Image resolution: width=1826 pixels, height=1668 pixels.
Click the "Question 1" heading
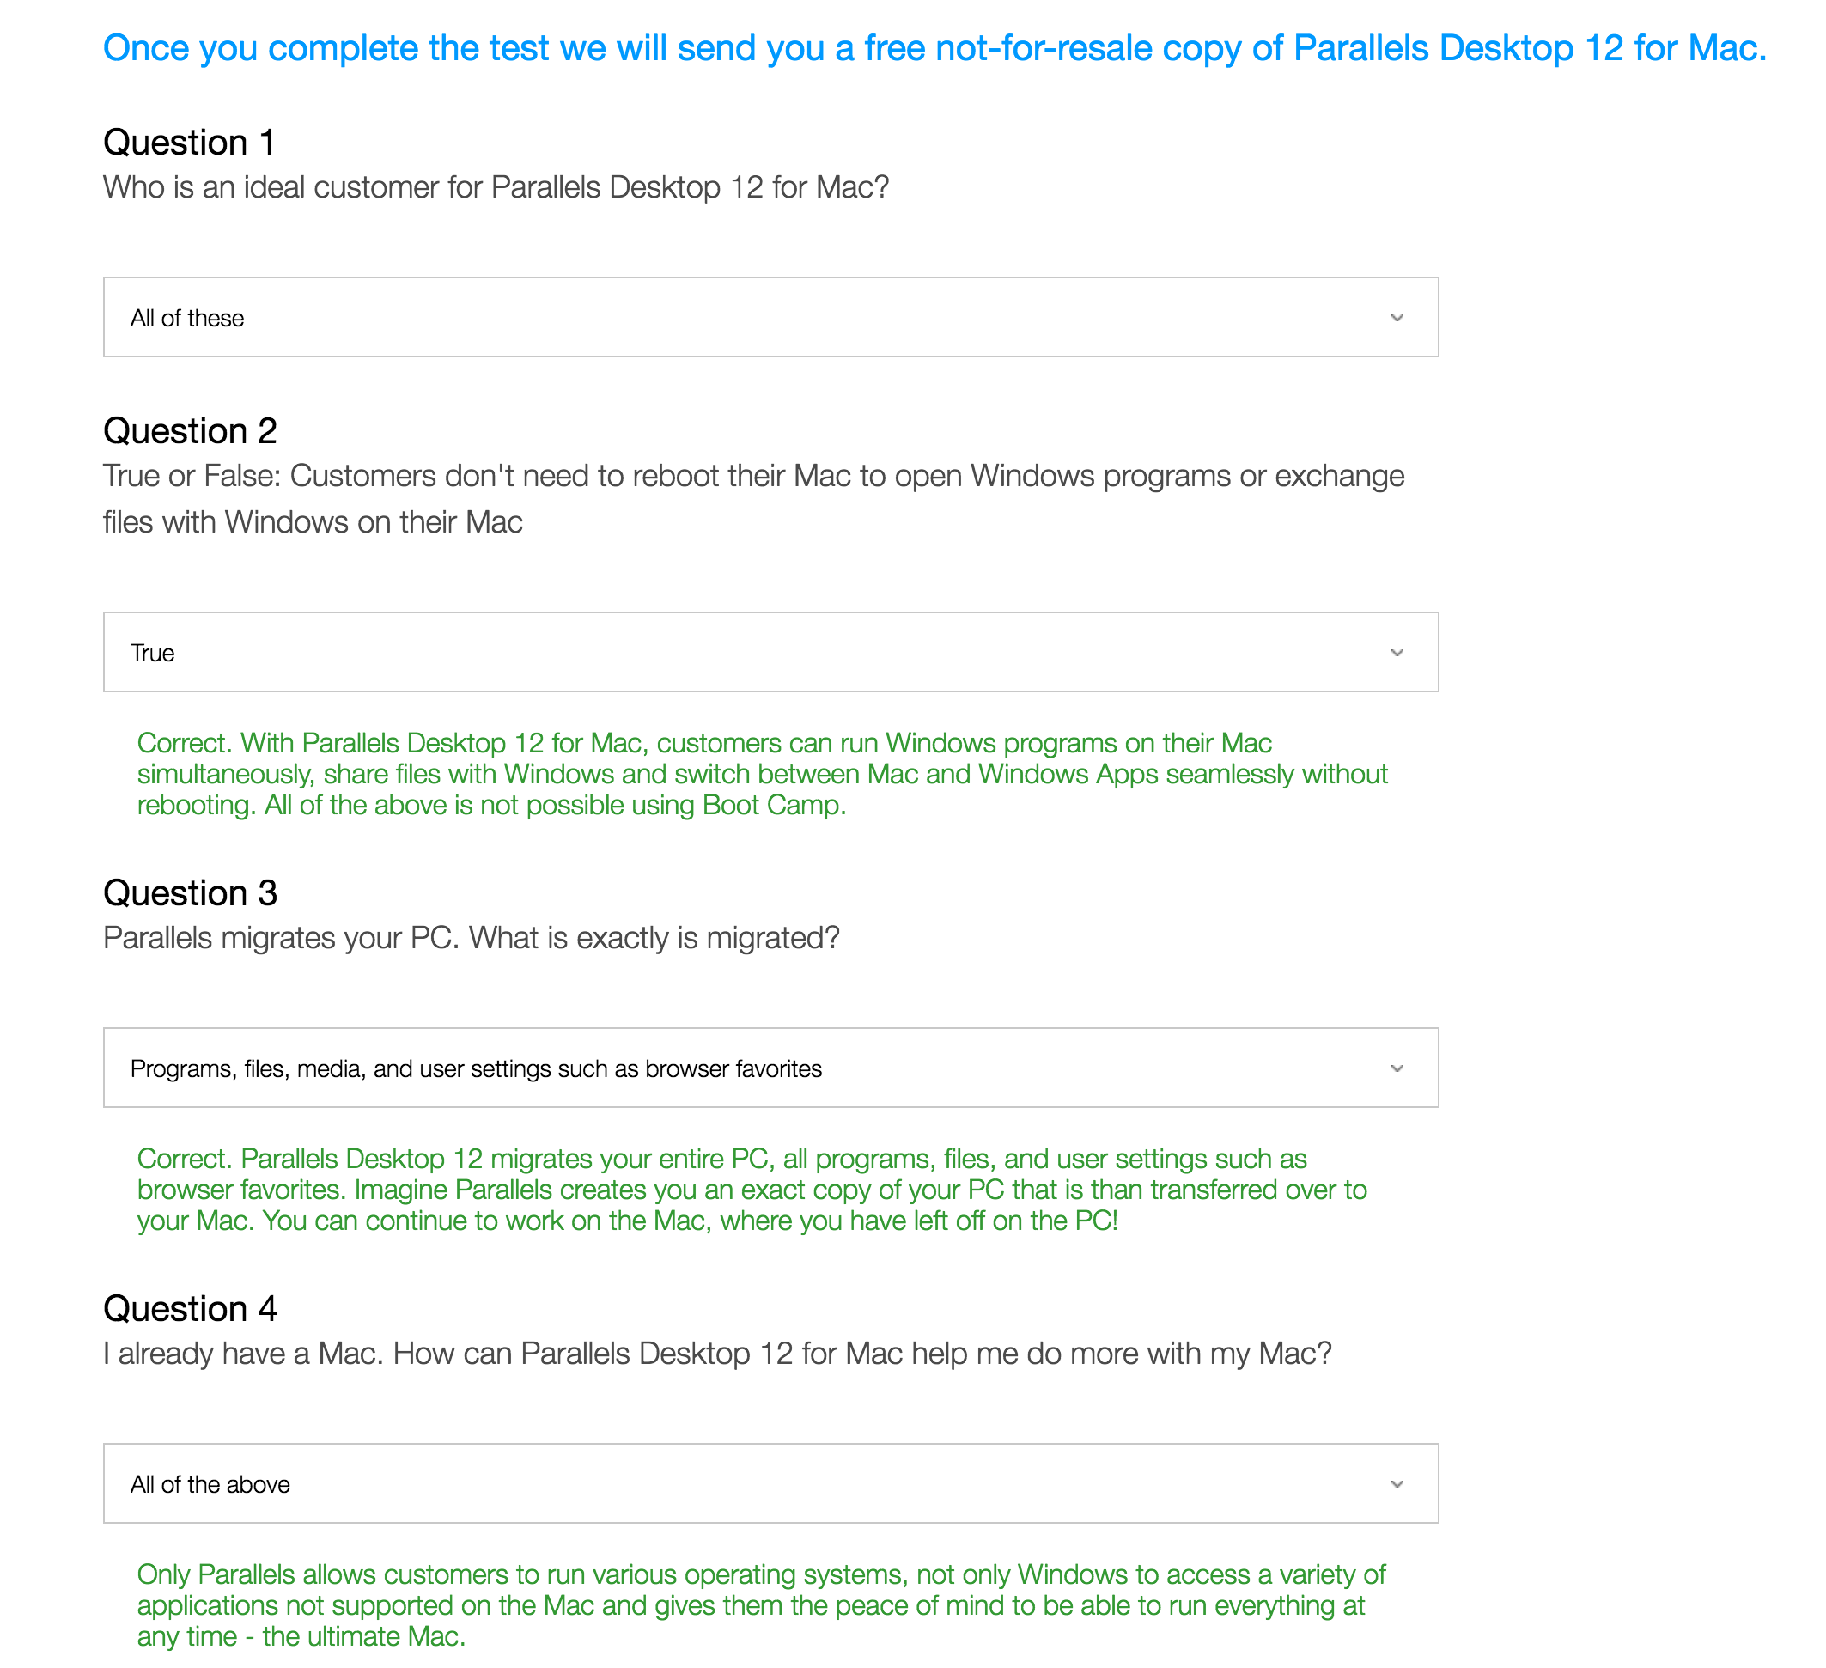click(189, 143)
